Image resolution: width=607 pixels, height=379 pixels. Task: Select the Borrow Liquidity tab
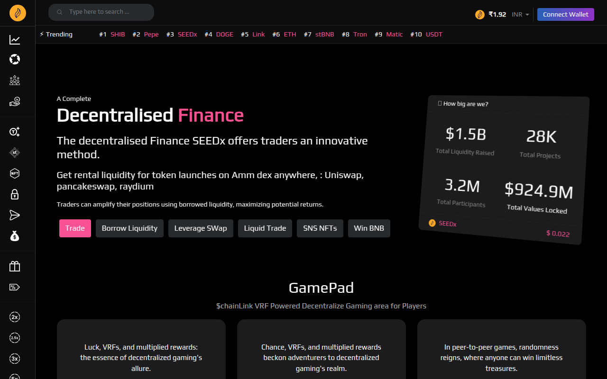(129, 228)
